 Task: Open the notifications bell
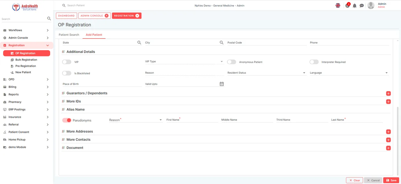[x=355, y=6]
